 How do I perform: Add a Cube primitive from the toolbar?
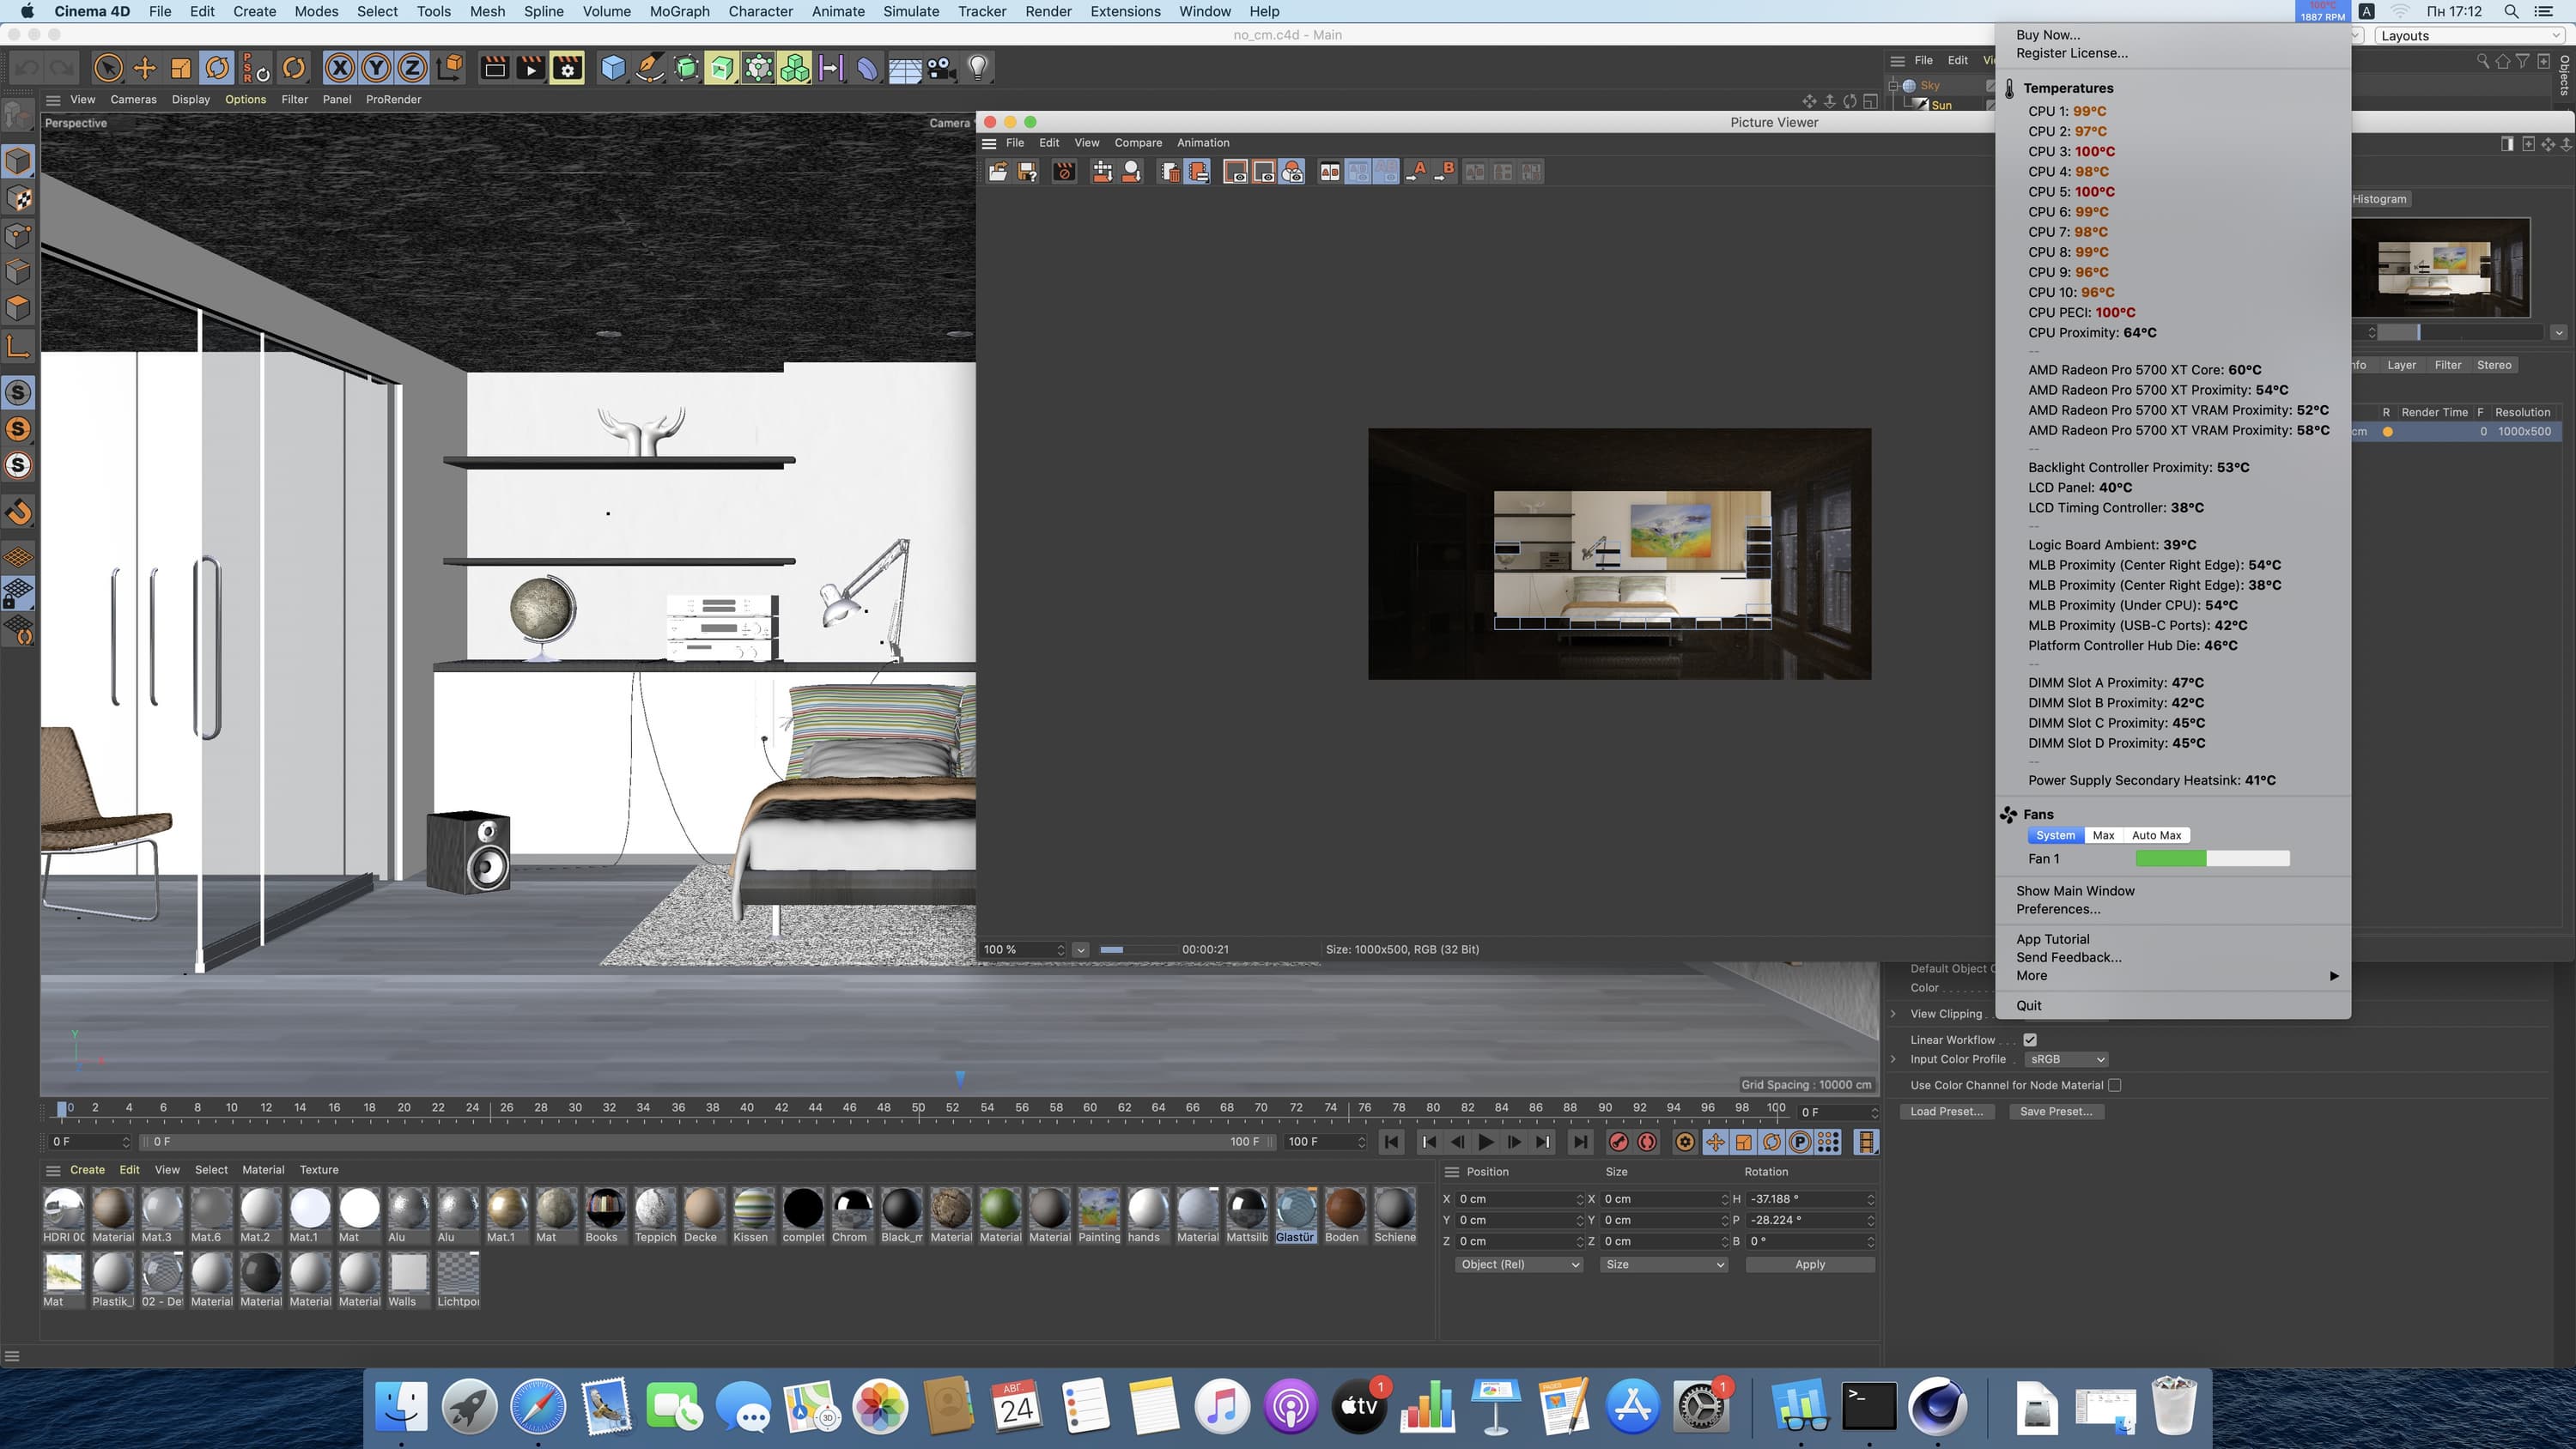click(x=613, y=68)
